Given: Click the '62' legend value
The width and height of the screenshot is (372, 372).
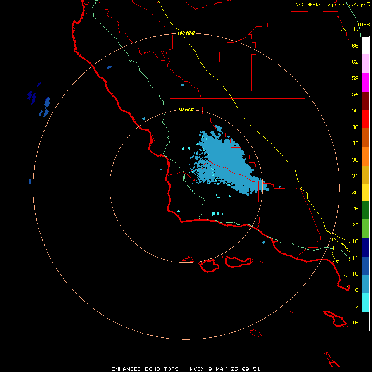Looking at the screenshot, I should coord(355,62).
